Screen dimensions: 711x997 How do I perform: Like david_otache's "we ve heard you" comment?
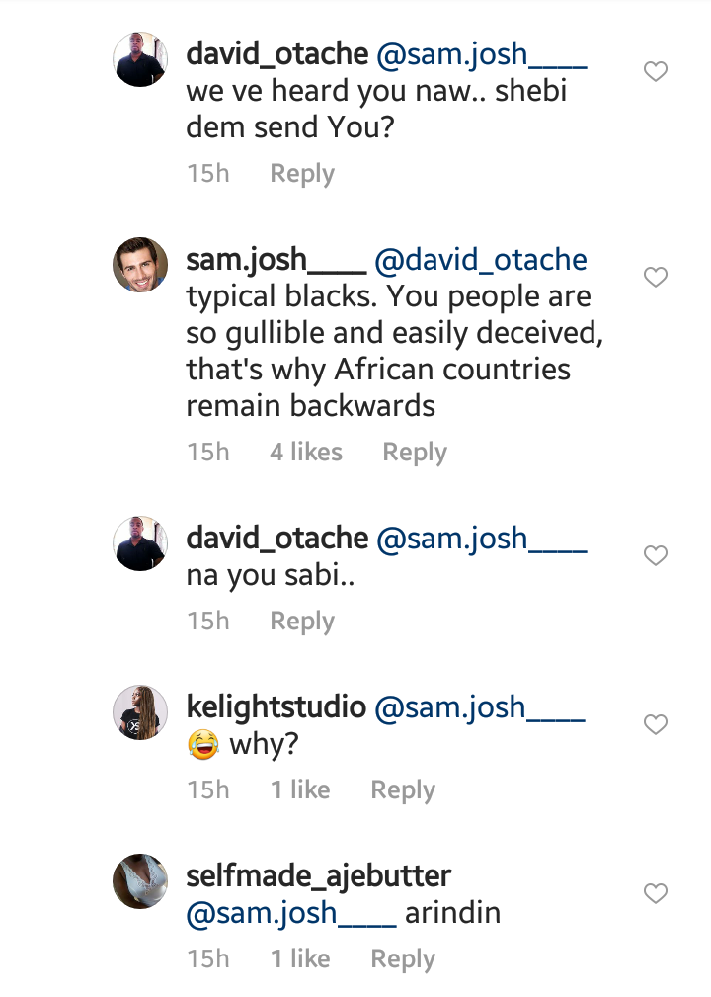[x=655, y=71]
